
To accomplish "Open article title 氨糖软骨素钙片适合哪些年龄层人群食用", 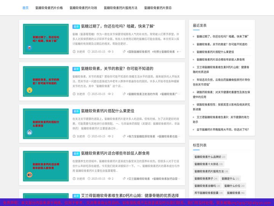I will coord(115,153).
